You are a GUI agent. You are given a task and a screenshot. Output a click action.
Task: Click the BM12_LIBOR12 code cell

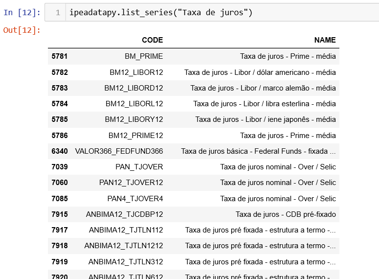click(136, 72)
